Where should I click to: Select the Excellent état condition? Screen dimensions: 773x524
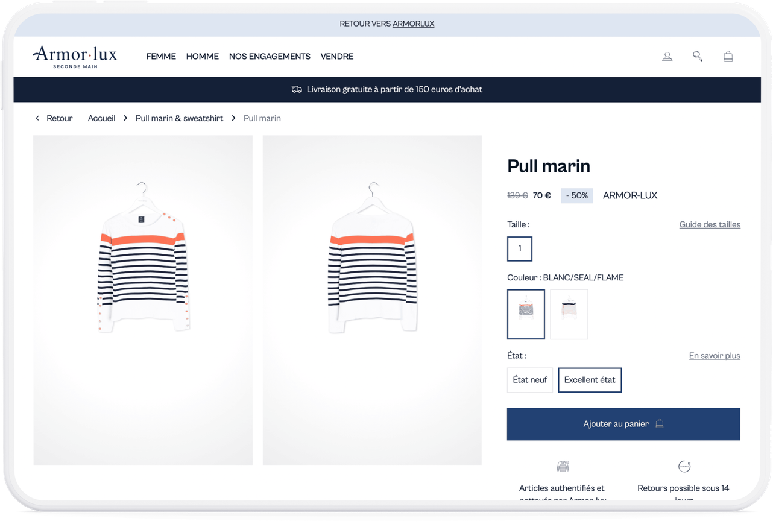590,380
